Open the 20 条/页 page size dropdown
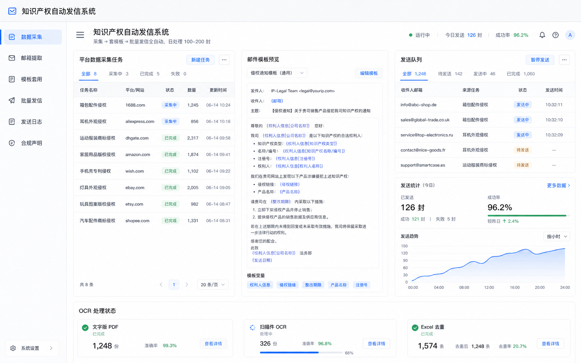 coord(212,285)
